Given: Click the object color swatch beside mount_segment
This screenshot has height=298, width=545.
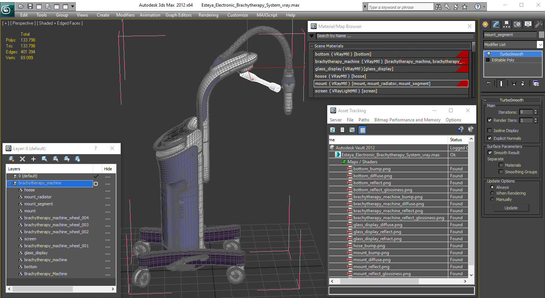Looking at the screenshot, I should [x=541, y=35].
